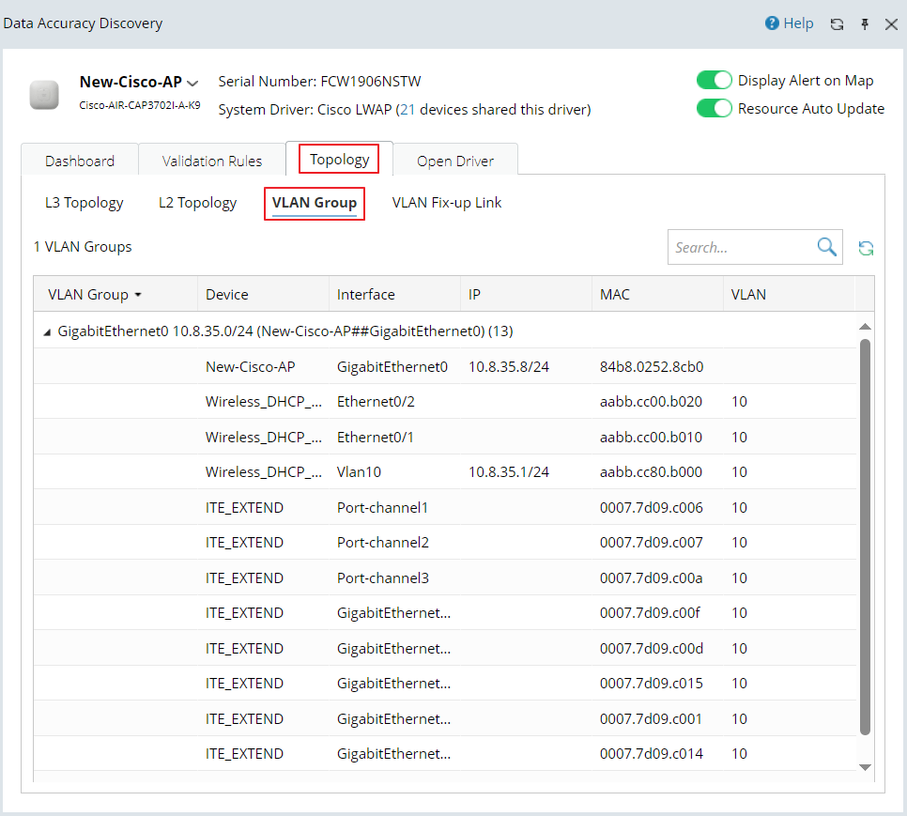Refresh the VLAN Groups table

click(x=866, y=248)
